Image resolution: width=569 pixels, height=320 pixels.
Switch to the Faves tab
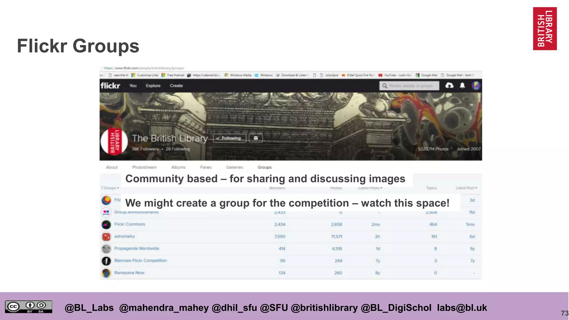[206, 167]
